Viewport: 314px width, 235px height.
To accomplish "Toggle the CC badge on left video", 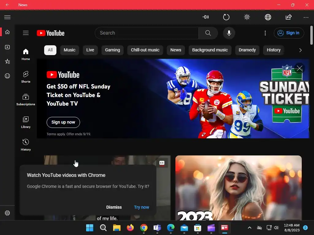I will point(162,163).
